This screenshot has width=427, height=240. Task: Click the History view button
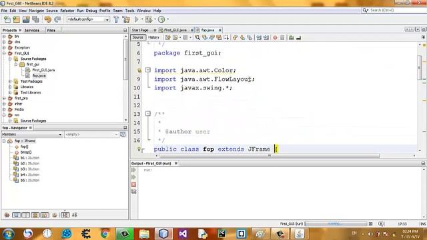click(x=153, y=37)
